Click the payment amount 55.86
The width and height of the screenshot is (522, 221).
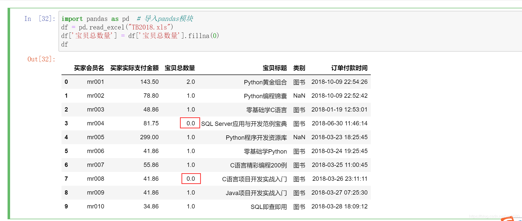click(x=151, y=165)
